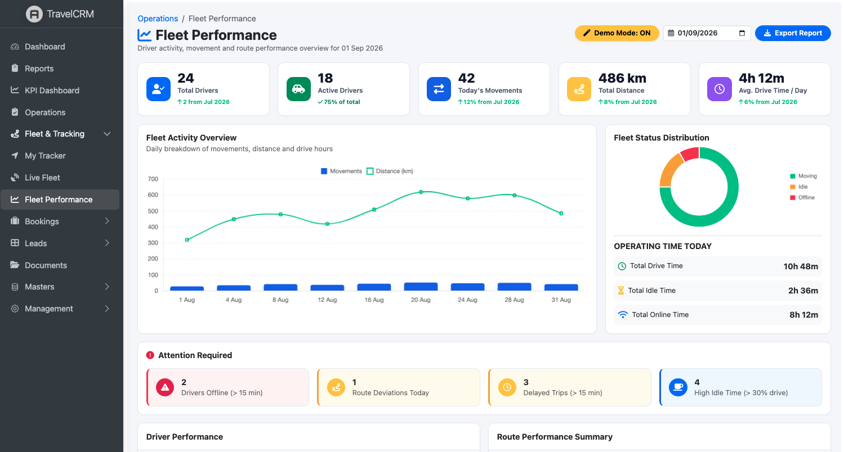Click the High Idle Time coffee icon
The height and width of the screenshot is (452, 844).
pyautogui.click(x=678, y=387)
